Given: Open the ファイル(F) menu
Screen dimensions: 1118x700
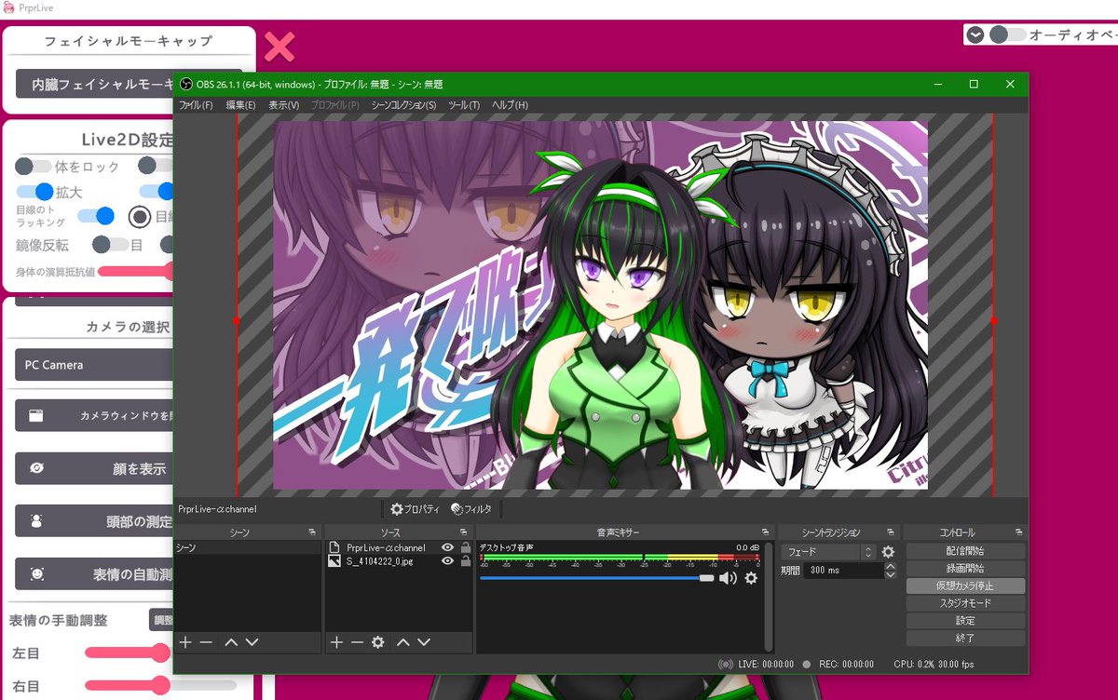Looking at the screenshot, I should point(196,105).
